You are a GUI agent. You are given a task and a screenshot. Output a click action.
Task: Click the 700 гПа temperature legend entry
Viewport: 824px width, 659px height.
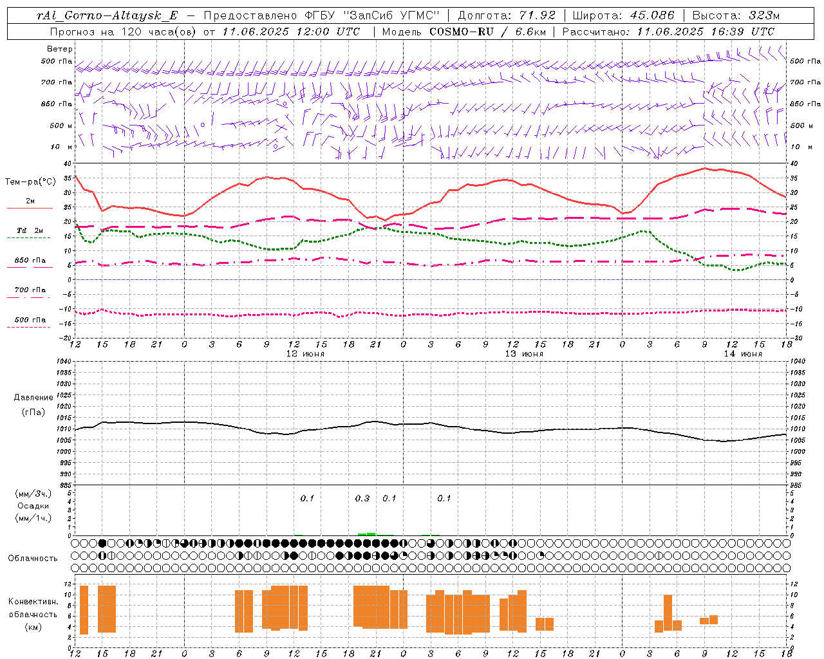(30, 290)
